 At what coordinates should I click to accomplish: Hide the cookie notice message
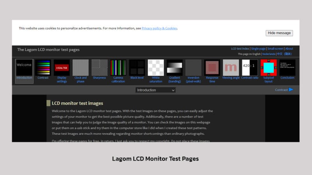click(x=279, y=33)
